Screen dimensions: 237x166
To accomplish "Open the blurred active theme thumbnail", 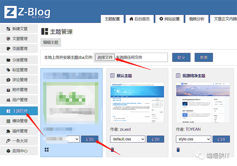I will click(x=71, y=103).
